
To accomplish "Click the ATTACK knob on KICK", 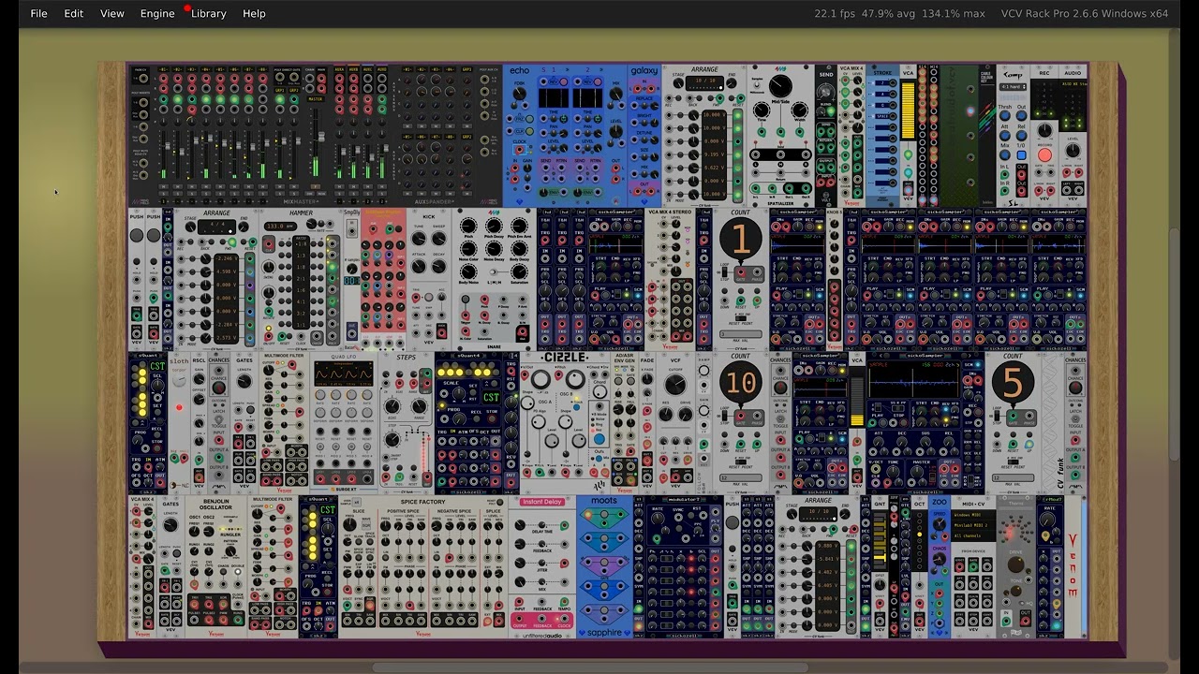I will point(419,267).
